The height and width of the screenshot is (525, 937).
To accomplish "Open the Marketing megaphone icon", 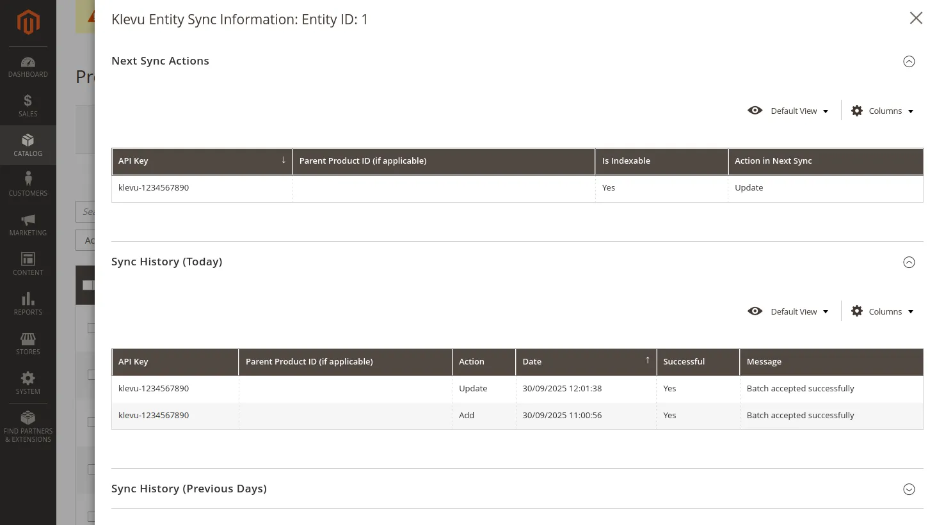I will [28, 220].
